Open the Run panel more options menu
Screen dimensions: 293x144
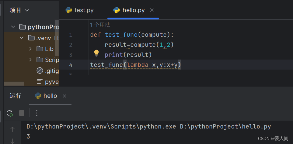[x=37, y=113]
